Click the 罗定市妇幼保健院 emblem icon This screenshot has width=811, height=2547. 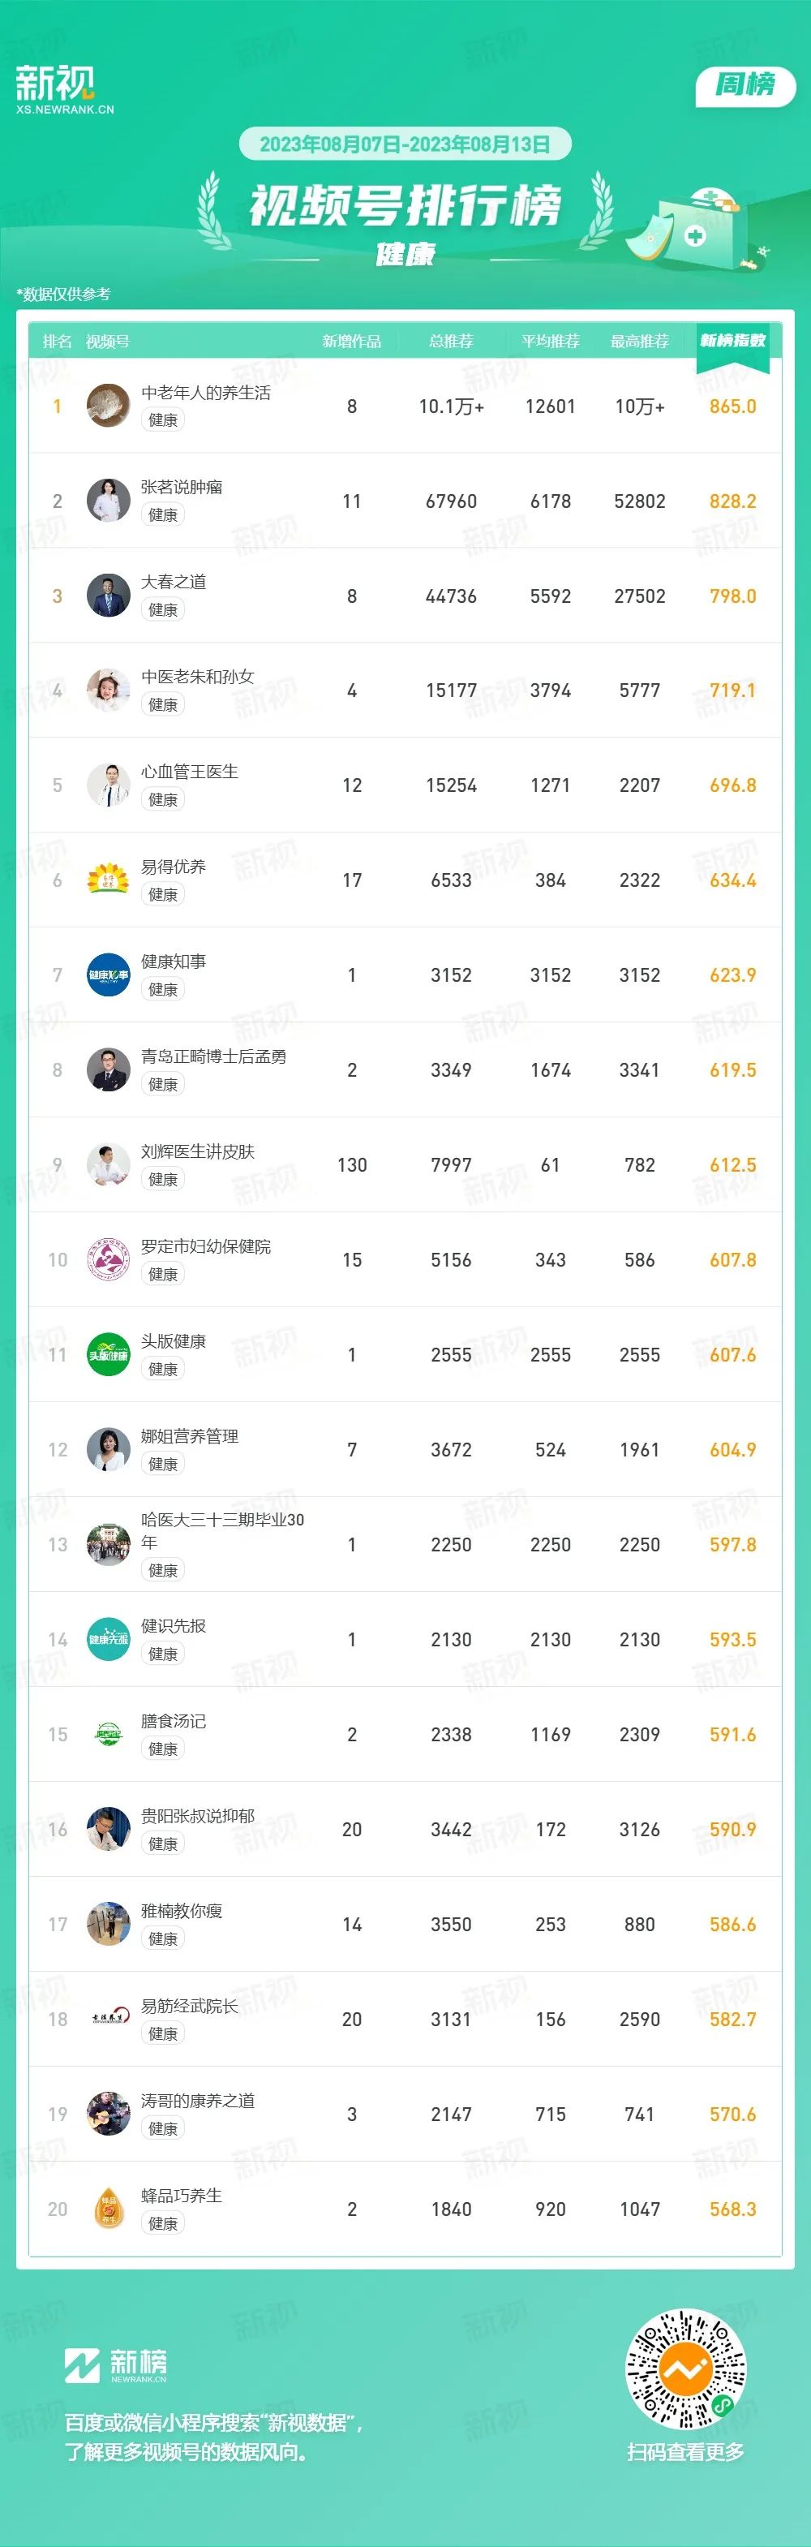point(108,1259)
